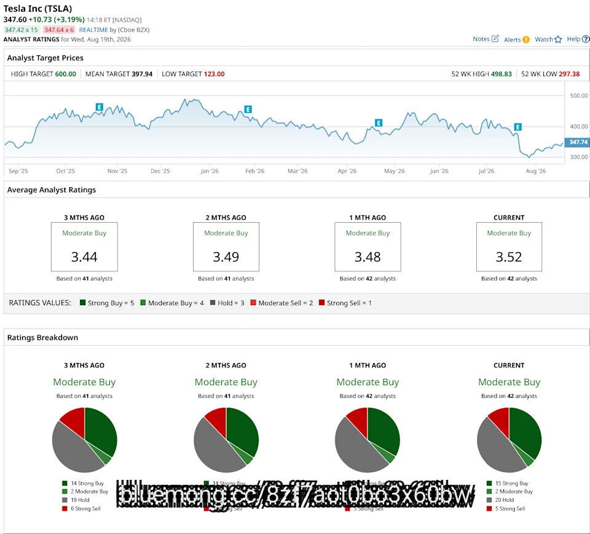
Task: Click the Average Analyst Ratings heading
Action: (52, 190)
